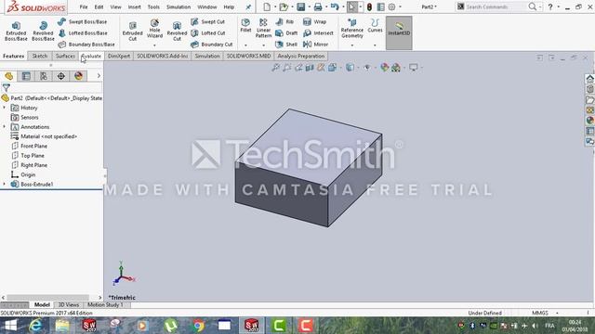Open the Curves dropdown arrow

(375, 45)
